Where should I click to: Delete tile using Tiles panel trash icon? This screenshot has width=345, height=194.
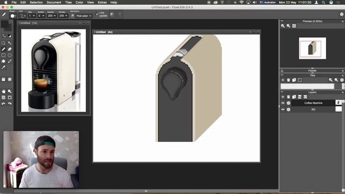[x=288, y=80]
